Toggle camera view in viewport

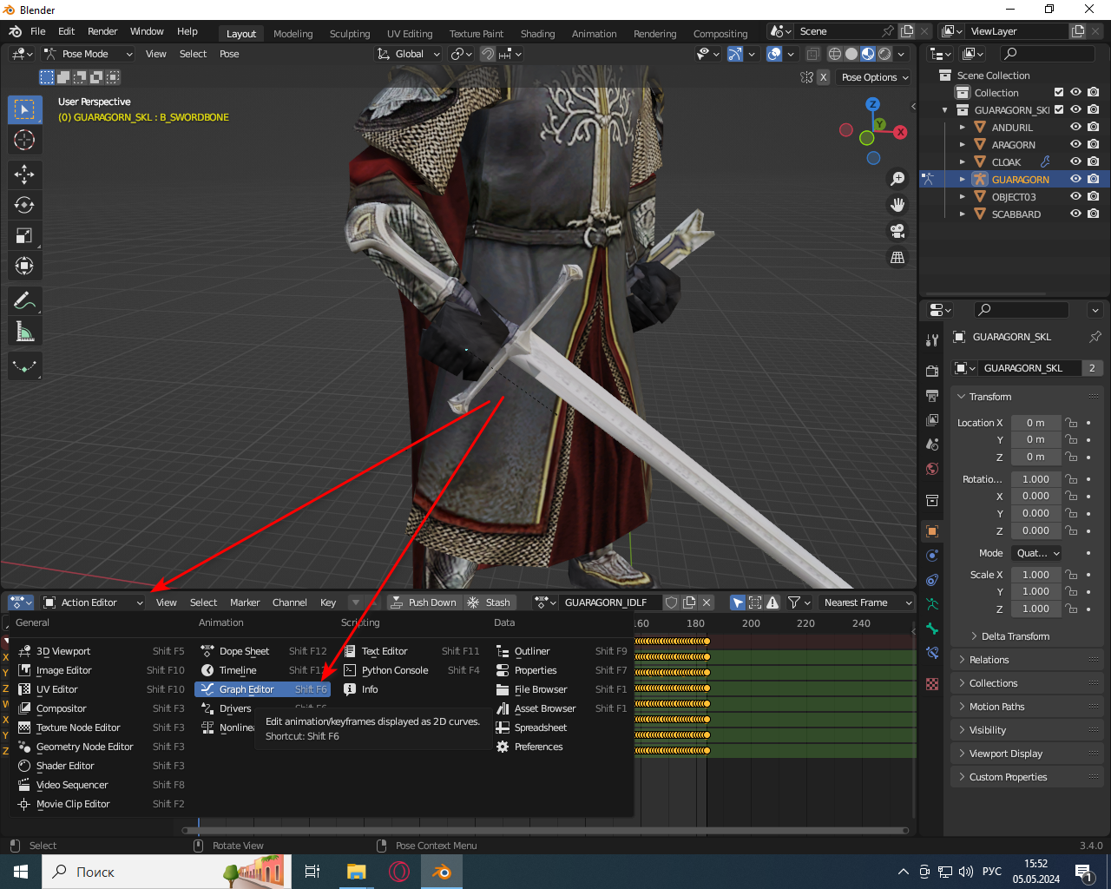(x=897, y=231)
